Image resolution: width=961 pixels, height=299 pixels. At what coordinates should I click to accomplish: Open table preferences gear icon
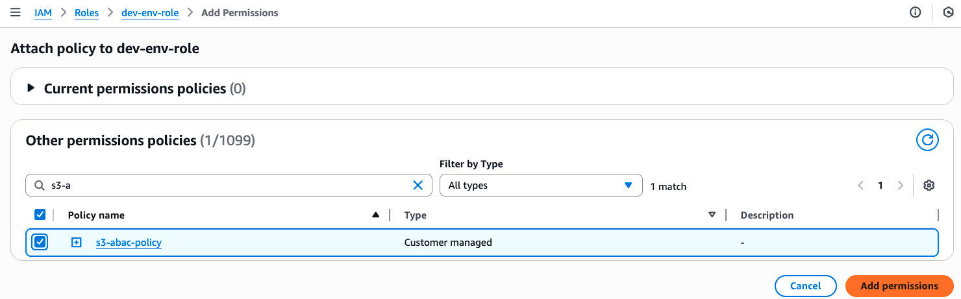[x=929, y=185]
